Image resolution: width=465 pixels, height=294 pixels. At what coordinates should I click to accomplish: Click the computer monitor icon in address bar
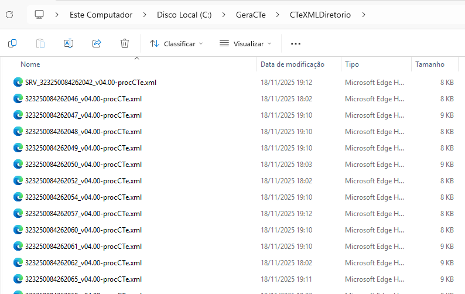[39, 14]
